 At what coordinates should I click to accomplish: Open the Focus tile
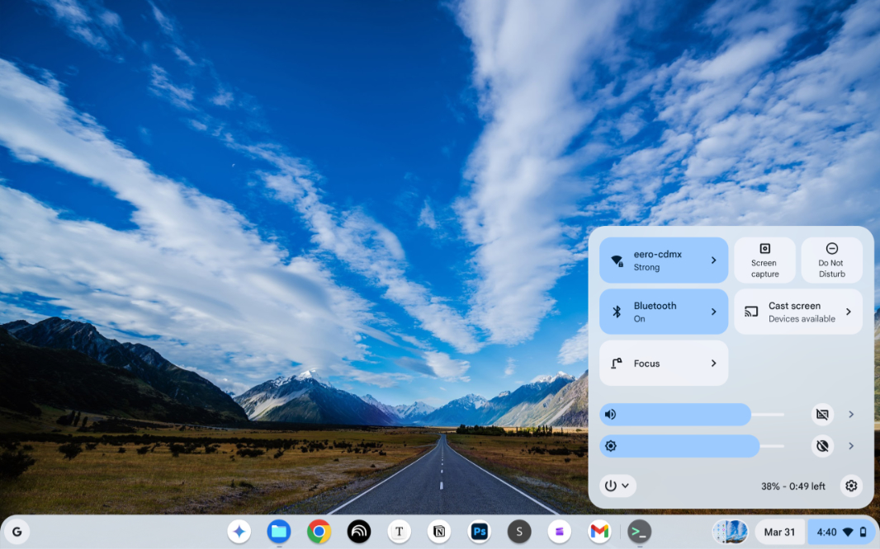[x=663, y=364]
